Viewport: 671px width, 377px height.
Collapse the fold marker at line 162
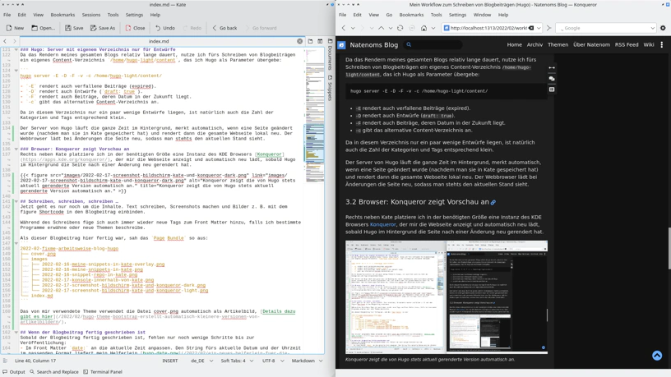click(16, 332)
